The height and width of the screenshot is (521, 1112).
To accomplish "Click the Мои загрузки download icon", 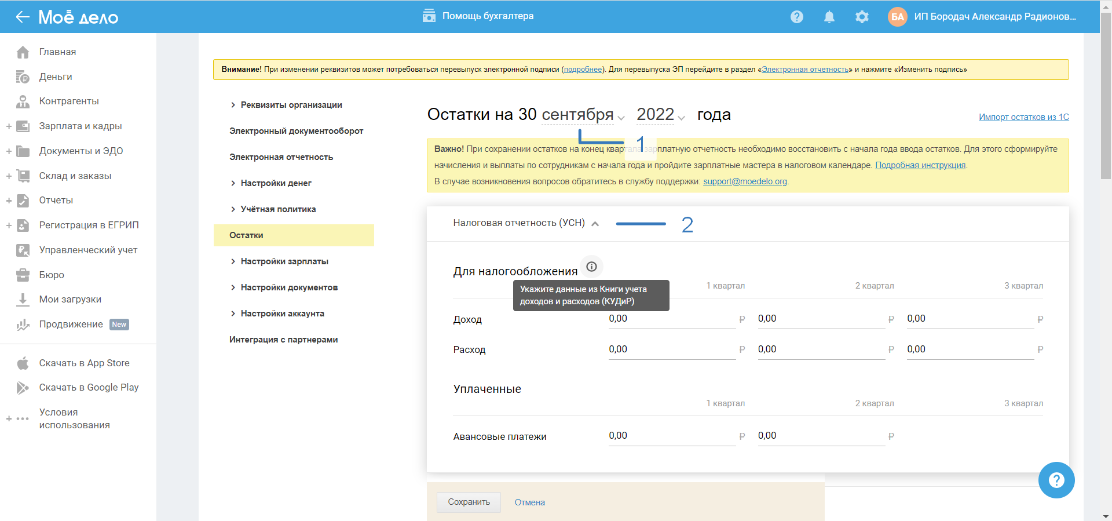I will tap(23, 300).
